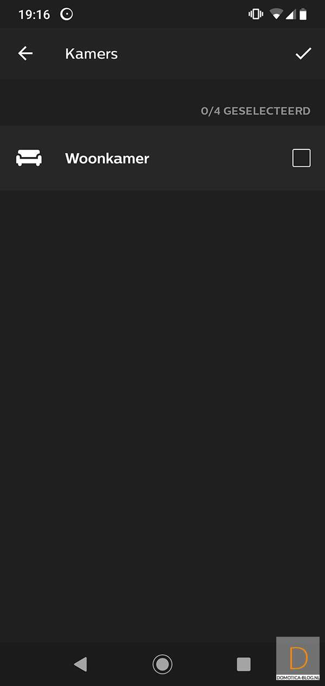Click the orange D logo watermark
Image resolution: width=325 pixels, height=686 pixels.
[298, 657]
